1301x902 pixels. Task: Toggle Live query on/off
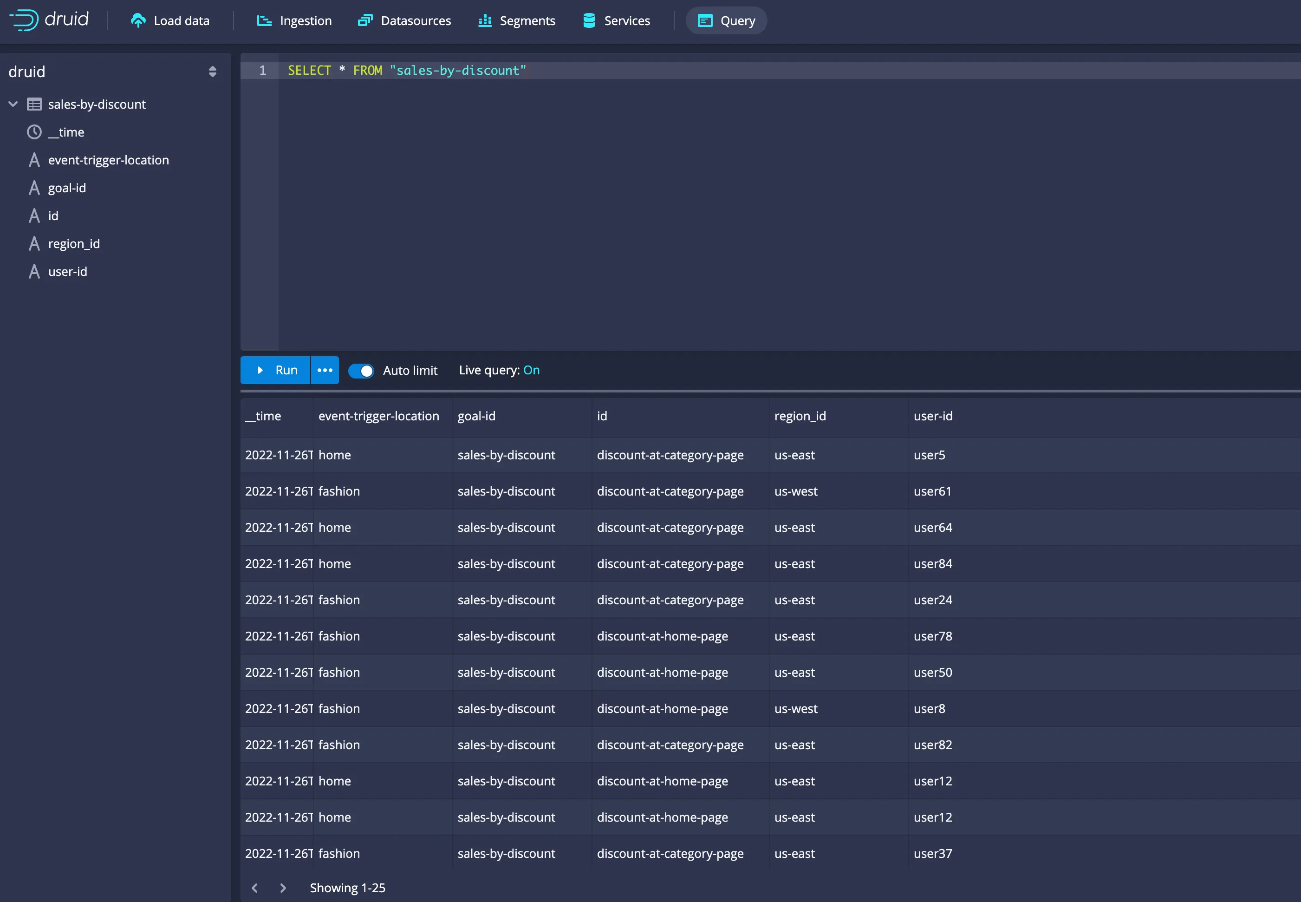(531, 370)
